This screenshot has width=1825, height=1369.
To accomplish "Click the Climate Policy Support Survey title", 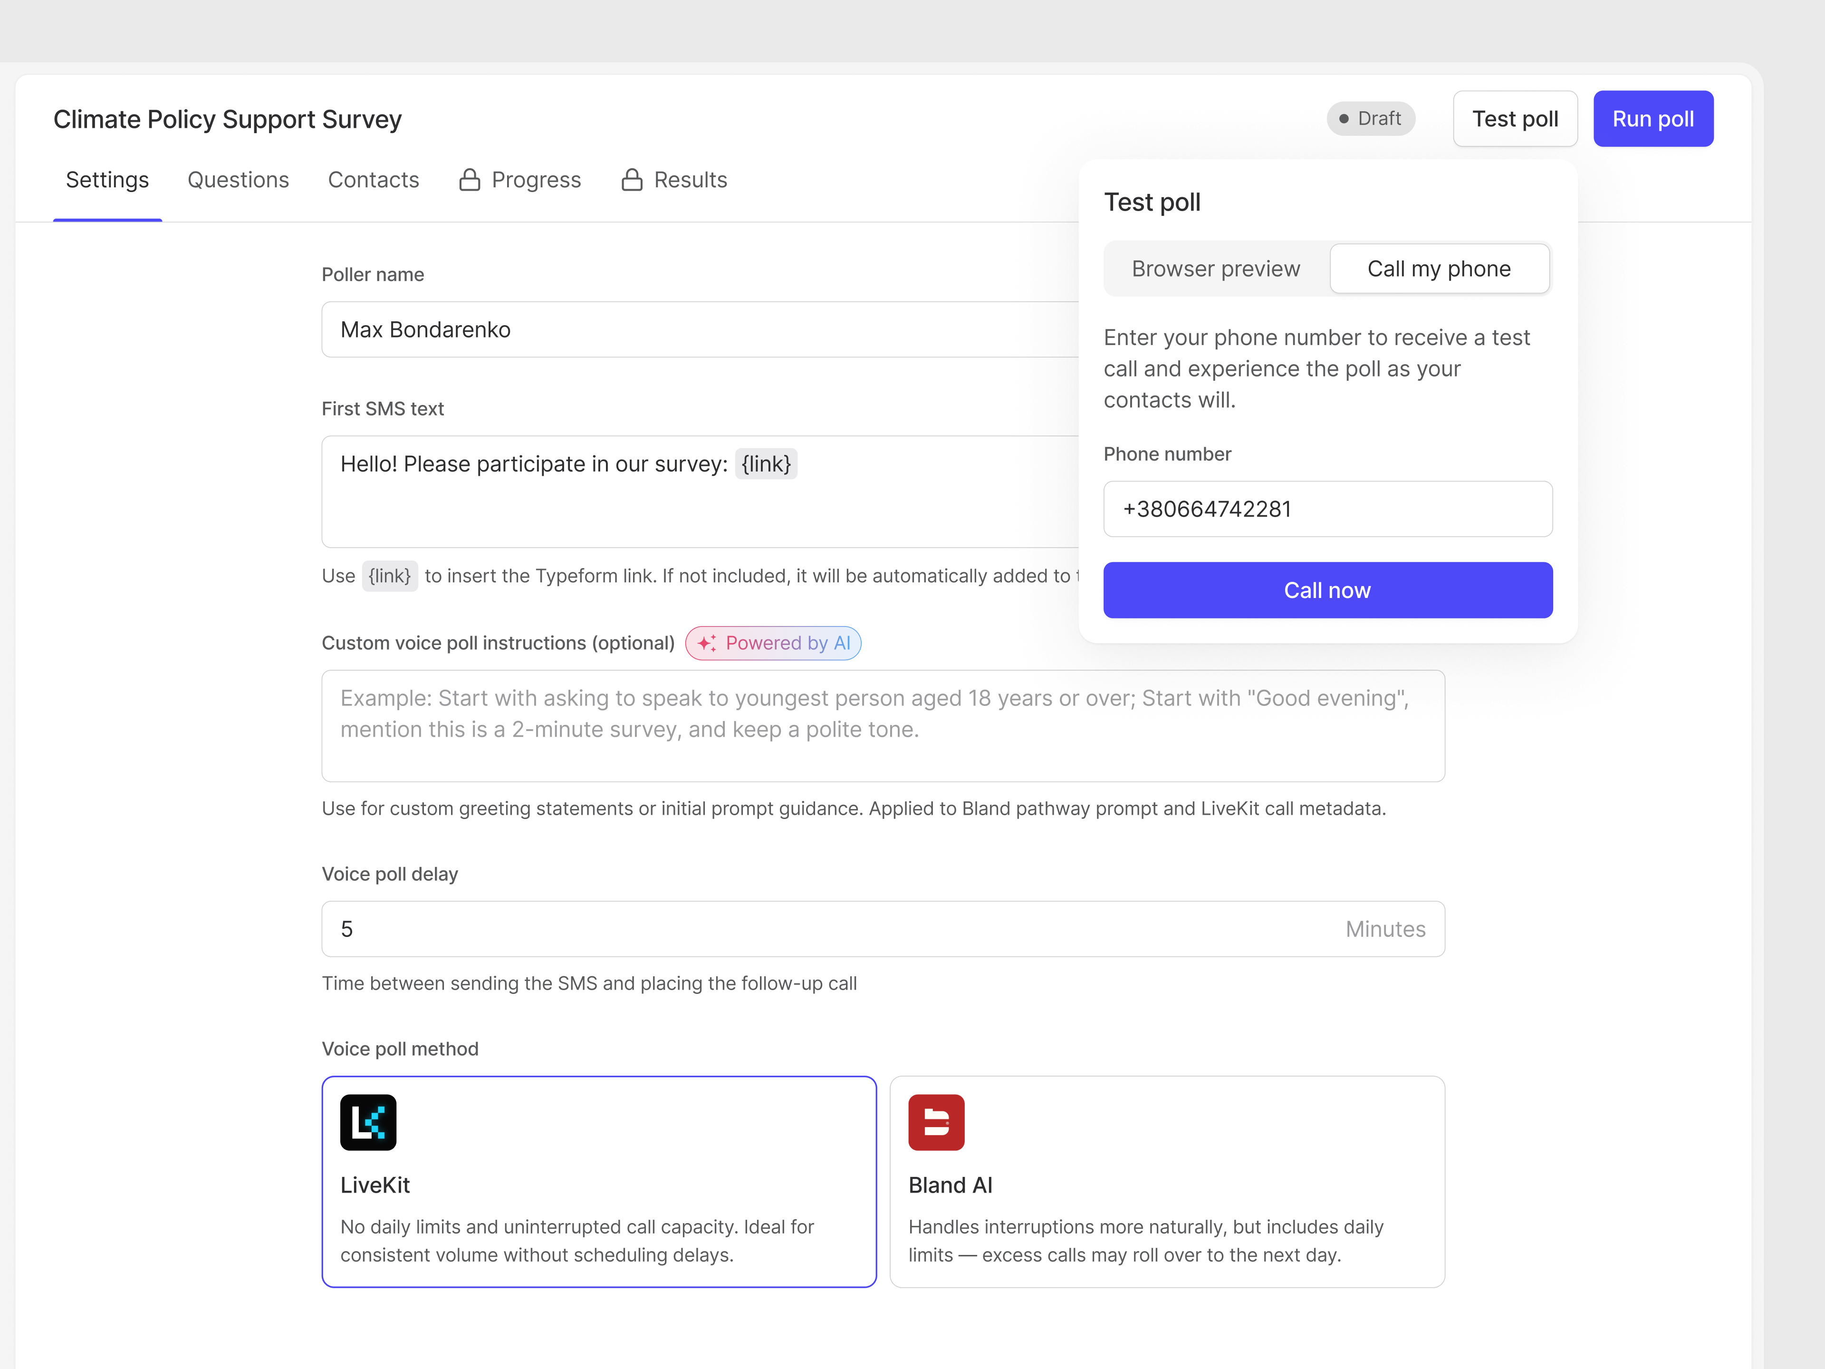I will [228, 120].
